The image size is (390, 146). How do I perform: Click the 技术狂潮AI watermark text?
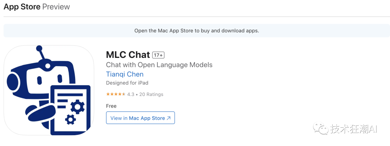[354, 129]
